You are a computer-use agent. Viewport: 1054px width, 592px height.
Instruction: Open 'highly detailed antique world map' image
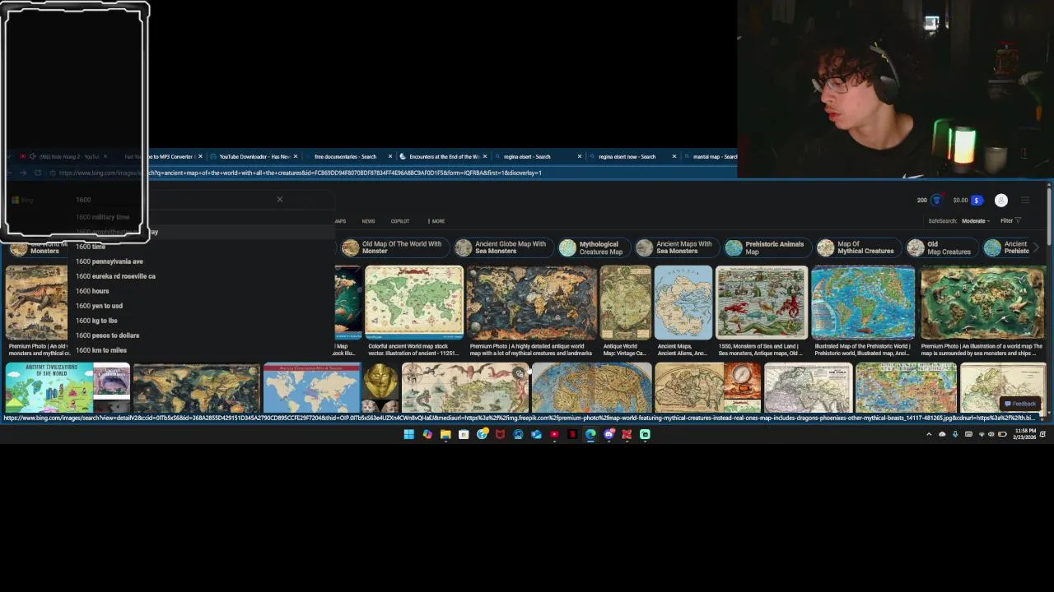(x=531, y=303)
